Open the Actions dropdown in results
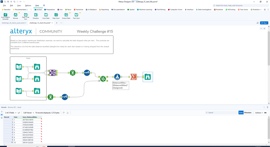The width and height of the screenshot is (270, 147). coord(259,113)
